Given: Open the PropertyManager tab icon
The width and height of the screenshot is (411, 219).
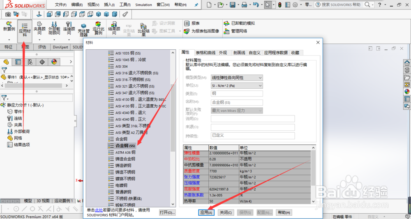Looking at the screenshot, I should coord(18,62).
